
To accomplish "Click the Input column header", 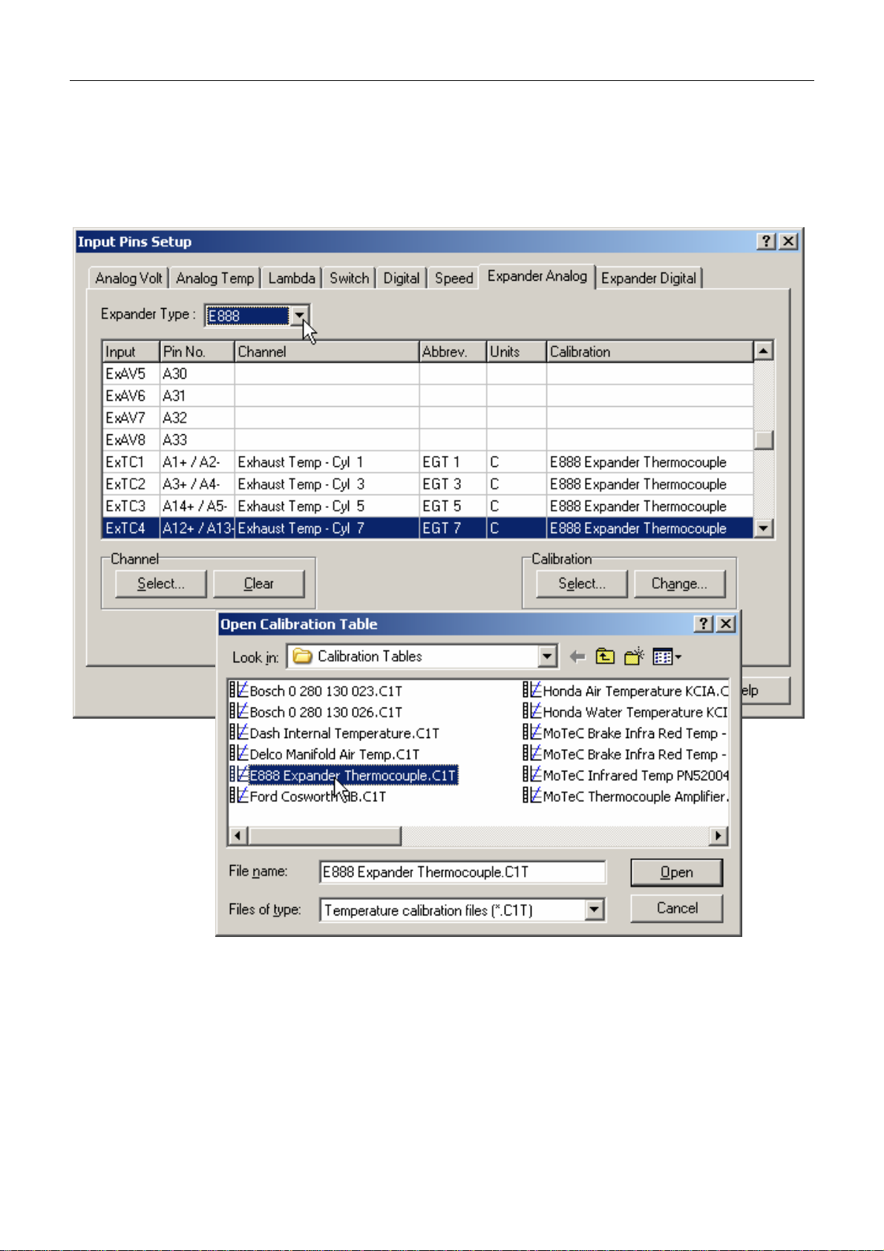I will tap(131, 352).
